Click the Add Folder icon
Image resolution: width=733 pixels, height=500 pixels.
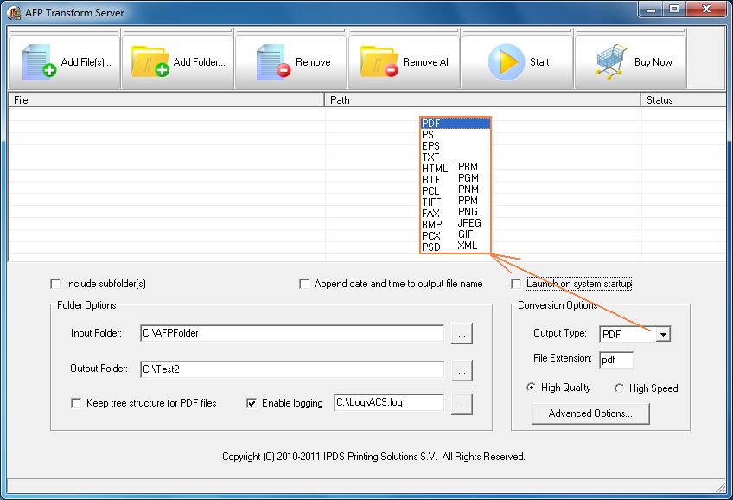click(x=150, y=61)
